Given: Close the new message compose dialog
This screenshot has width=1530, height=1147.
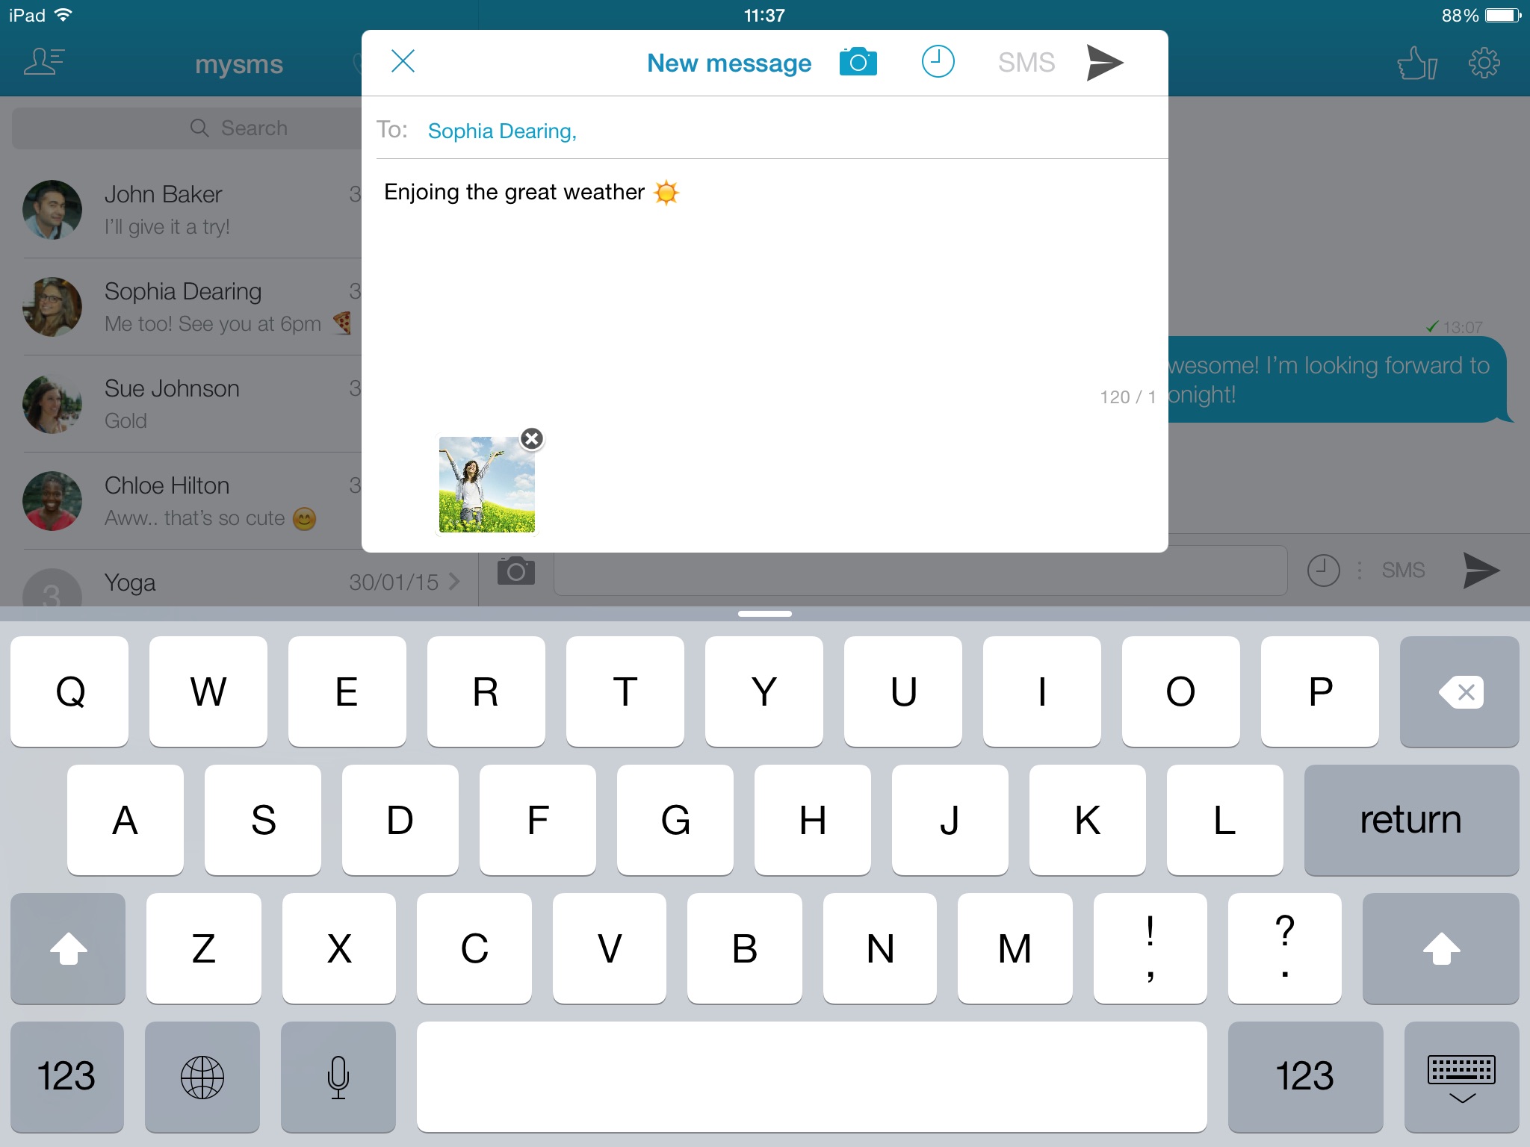Looking at the screenshot, I should pyautogui.click(x=403, y=61).
